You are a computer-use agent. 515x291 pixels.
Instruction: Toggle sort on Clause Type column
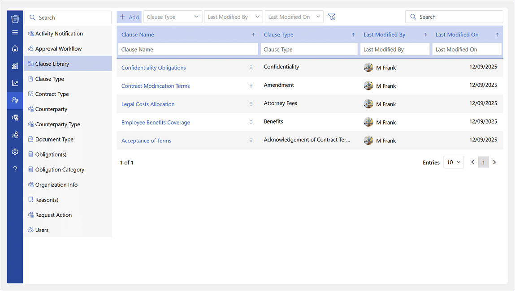point(353,35)
